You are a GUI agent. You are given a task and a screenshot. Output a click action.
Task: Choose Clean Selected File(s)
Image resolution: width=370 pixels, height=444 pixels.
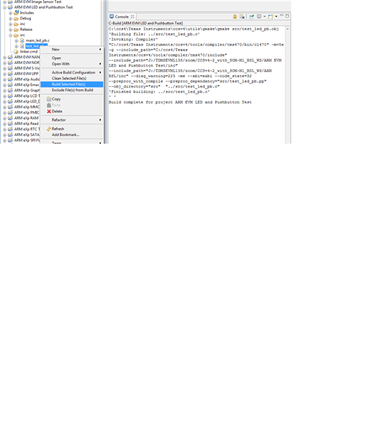click(x=72, y=79)
